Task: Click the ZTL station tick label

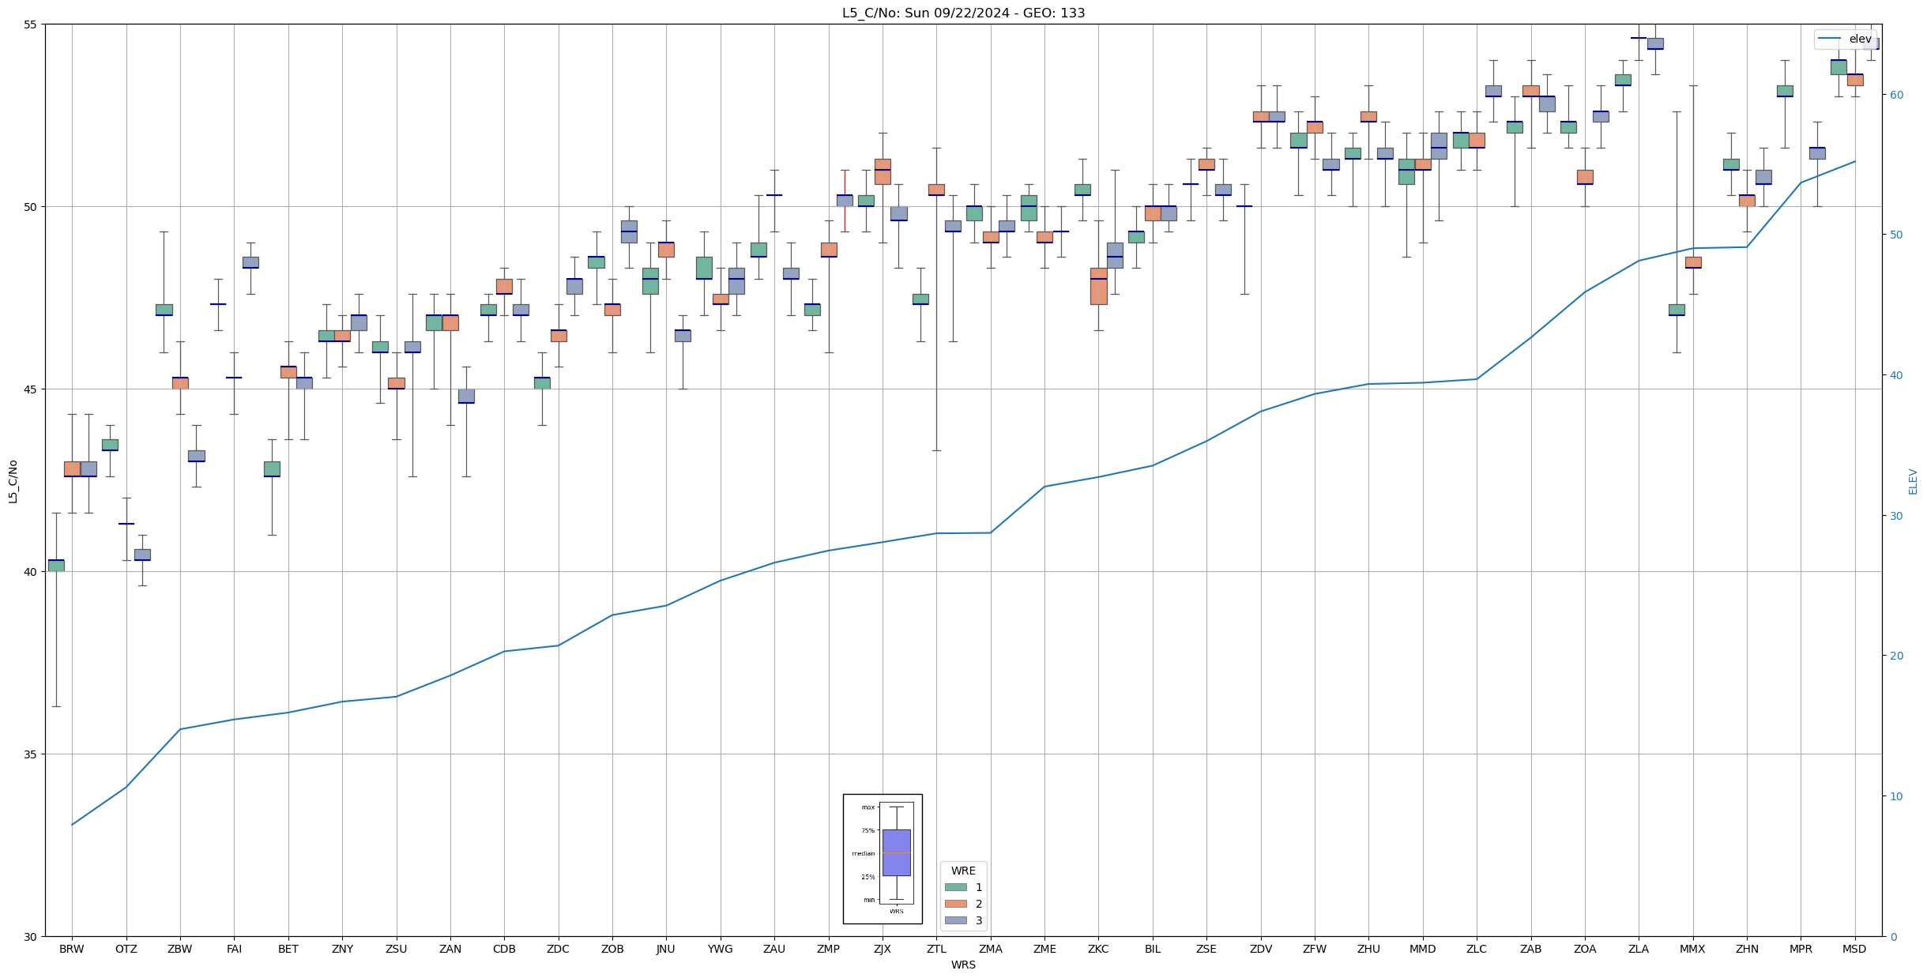Action: click(936, 950)
